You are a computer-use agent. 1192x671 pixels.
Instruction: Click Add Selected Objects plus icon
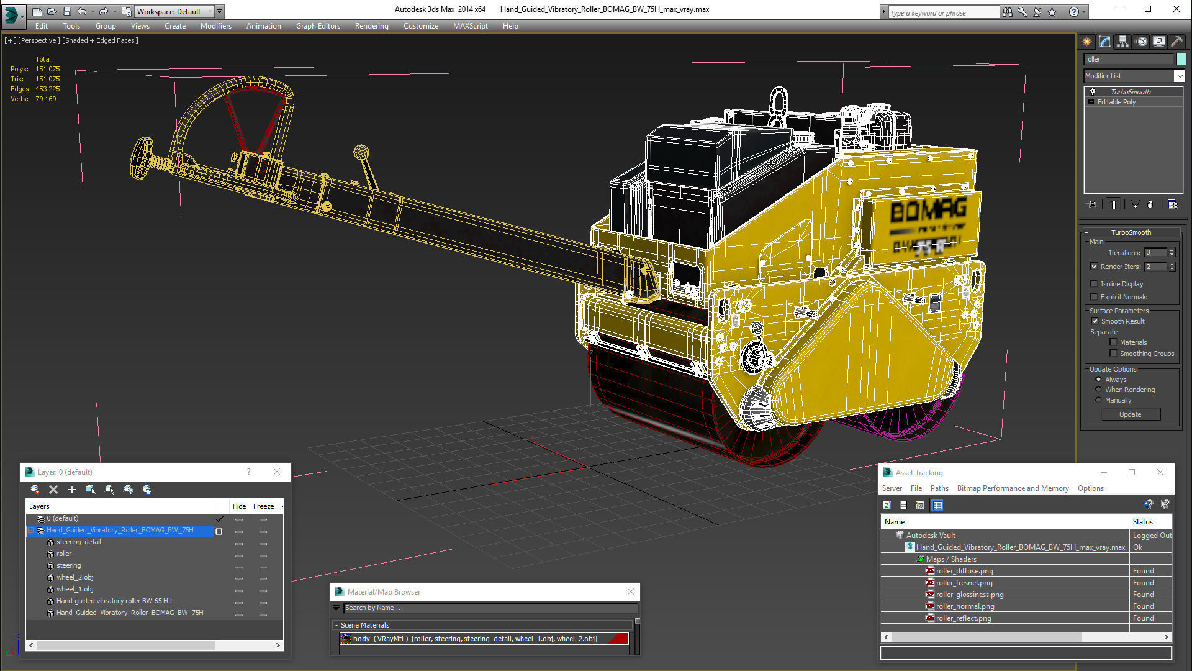click(72, 490)
